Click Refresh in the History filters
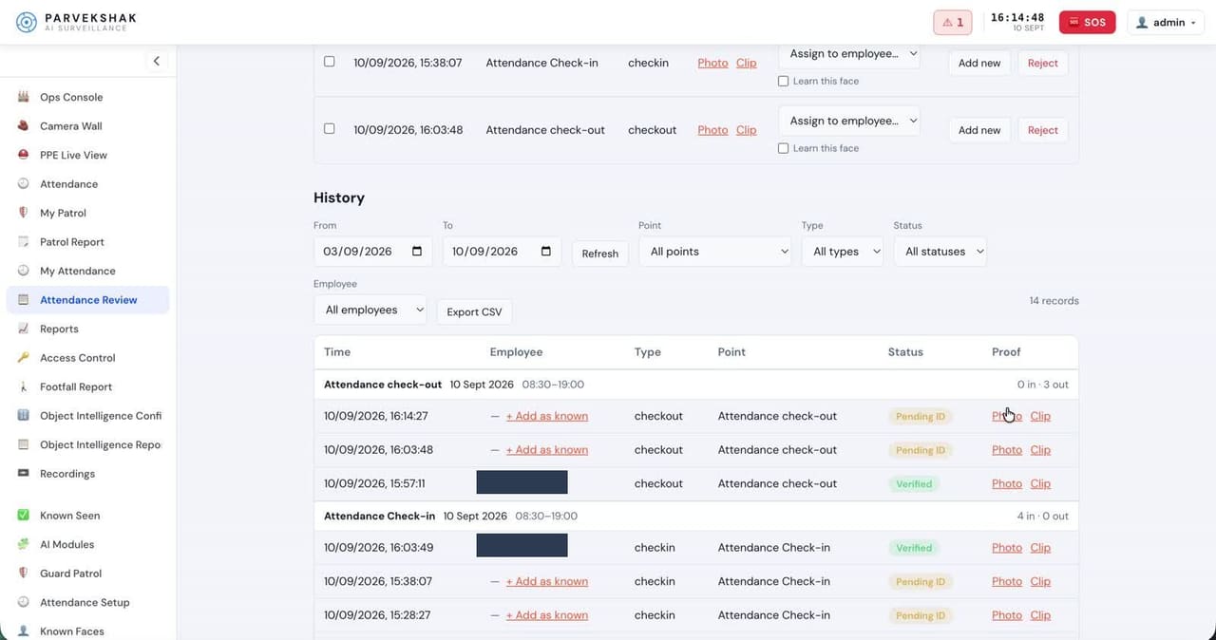This screenshot has width=1216, height=640. tap(600, 254)
